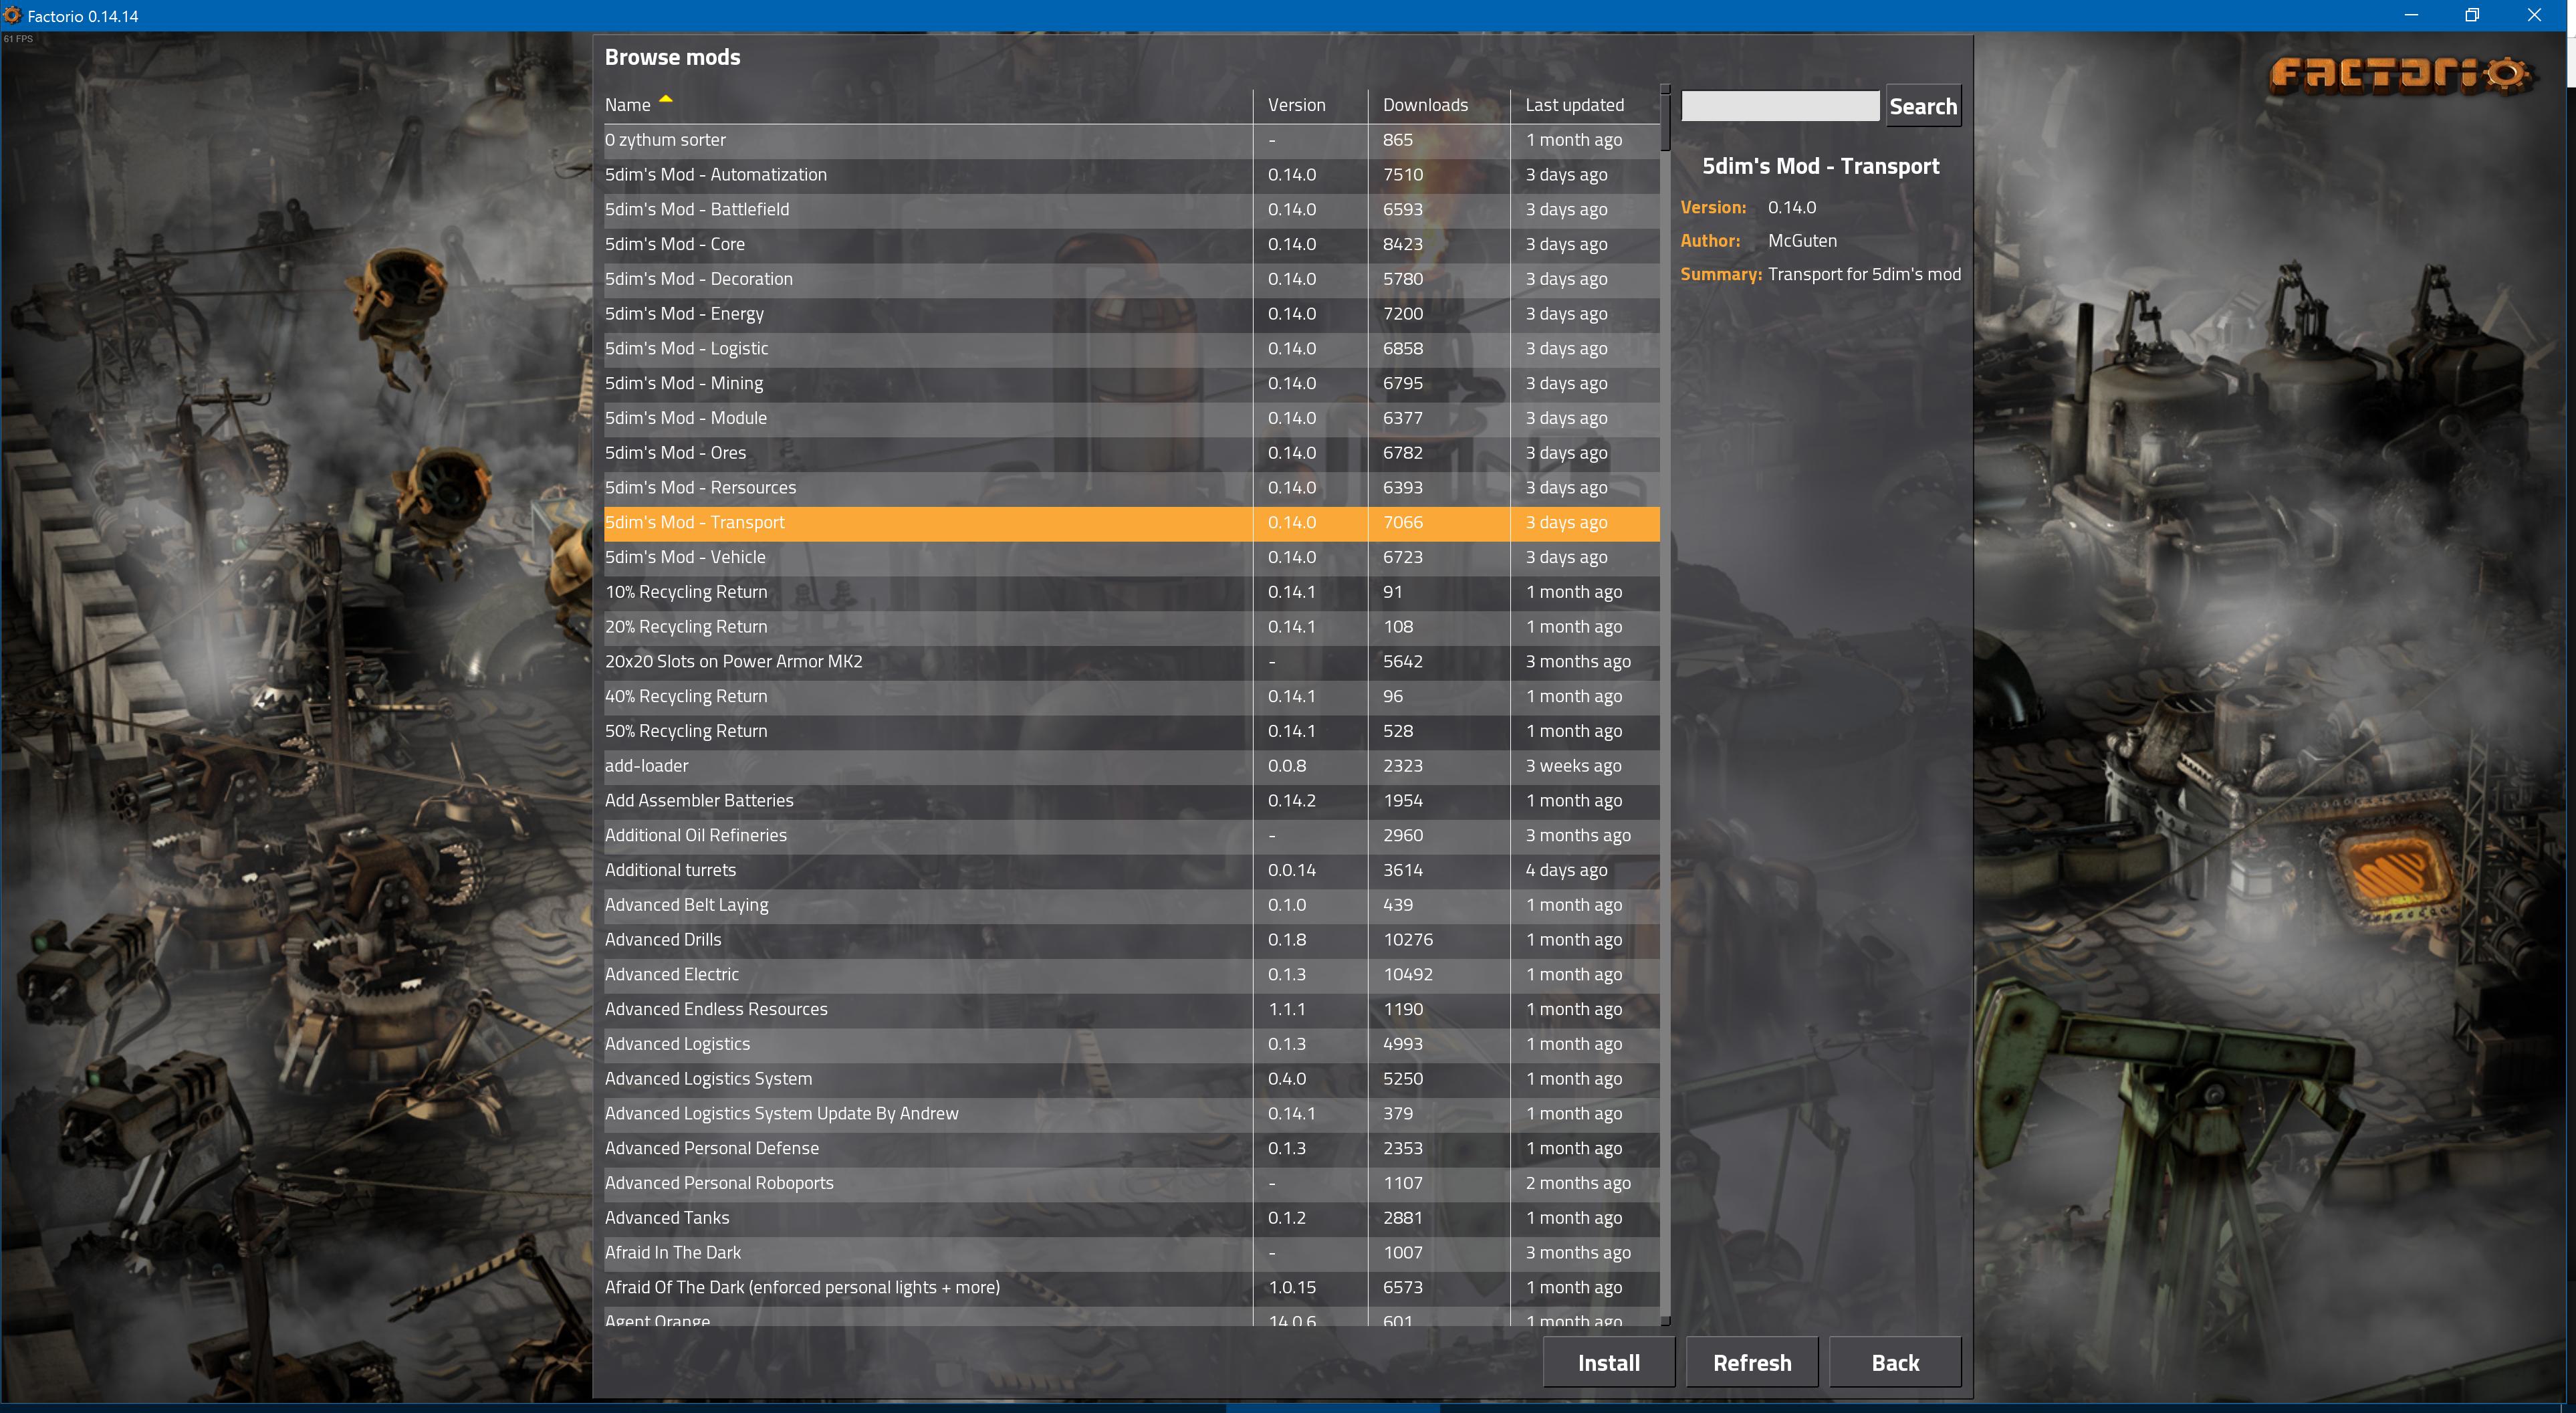
Task: Click the Search button
Action: click(x=1923, y=106)
